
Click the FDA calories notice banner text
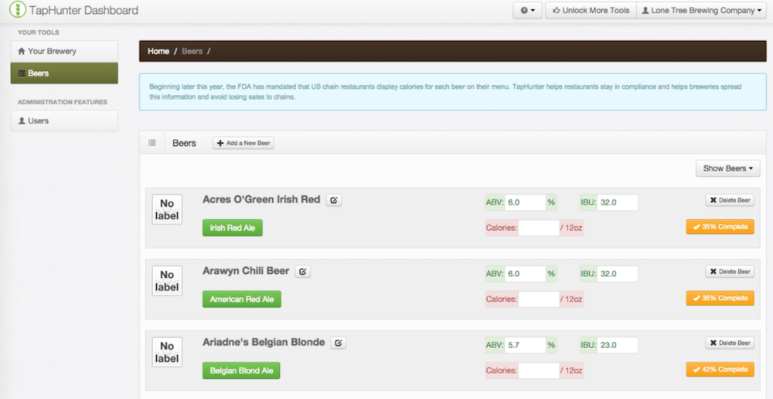point(445,92)
